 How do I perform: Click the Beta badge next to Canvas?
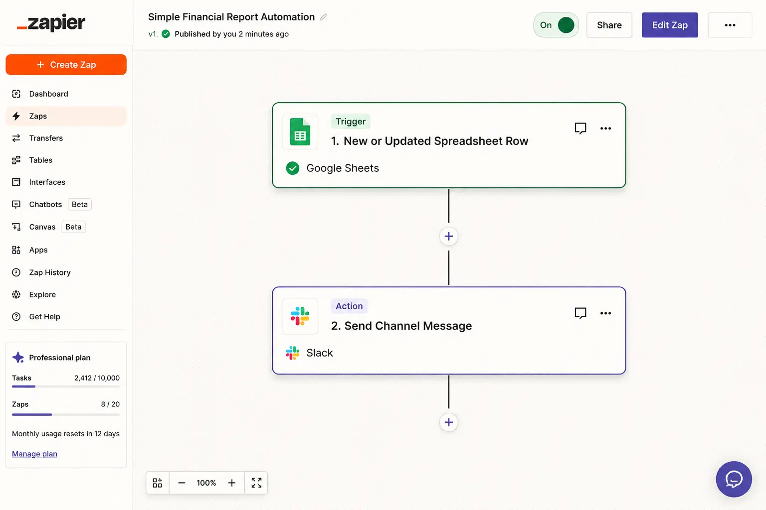pos(73,227)
